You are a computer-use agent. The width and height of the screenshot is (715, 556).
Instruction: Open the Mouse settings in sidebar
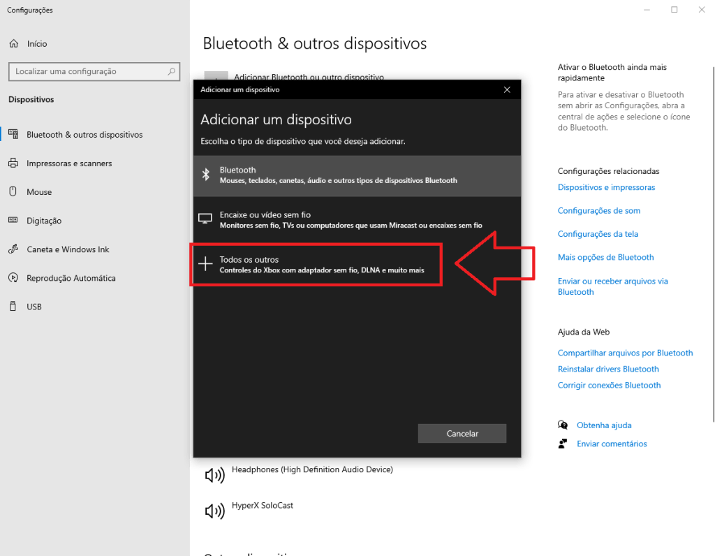pyautogui.click(x=44, y=191)
